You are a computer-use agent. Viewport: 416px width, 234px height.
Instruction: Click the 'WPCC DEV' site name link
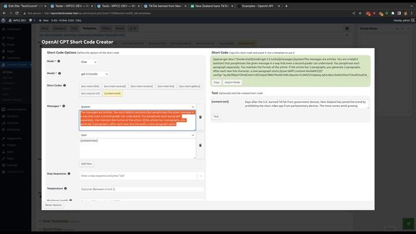pyautogui.click(x=18, y=20)
